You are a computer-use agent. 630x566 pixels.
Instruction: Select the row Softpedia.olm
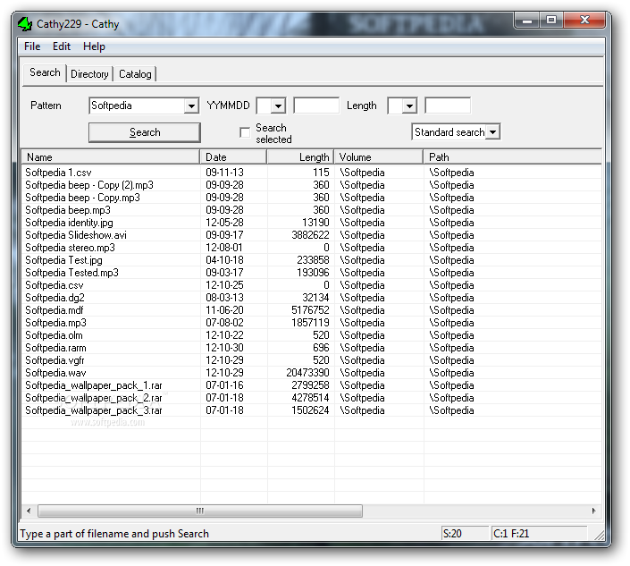[x=312, y=334]
